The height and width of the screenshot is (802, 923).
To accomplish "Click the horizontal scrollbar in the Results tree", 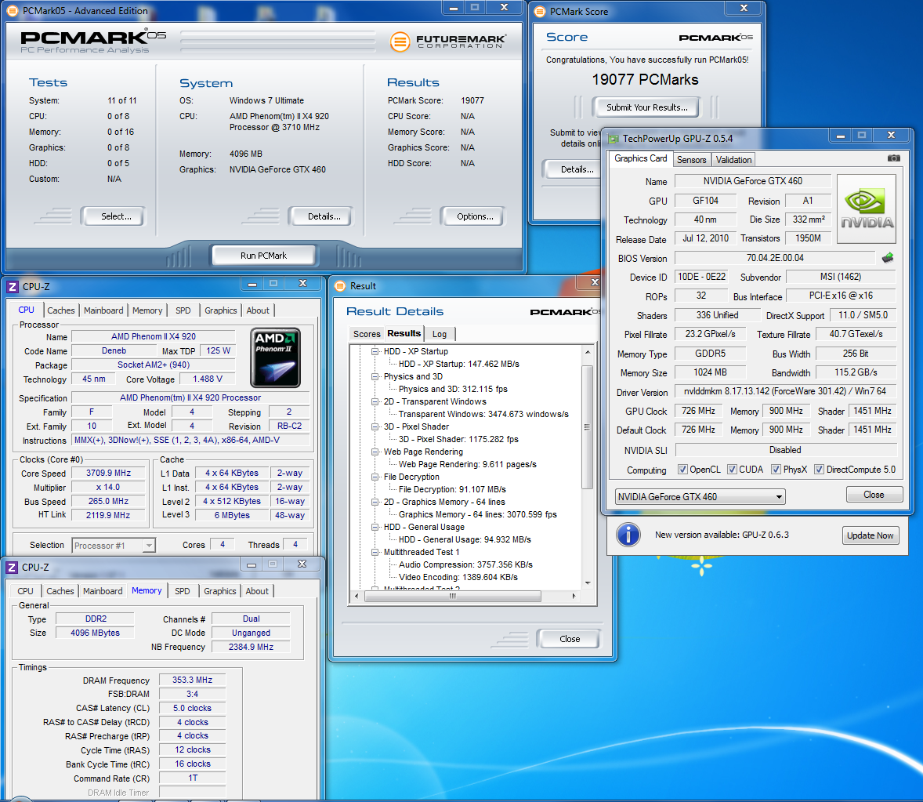I will (453, 596).
